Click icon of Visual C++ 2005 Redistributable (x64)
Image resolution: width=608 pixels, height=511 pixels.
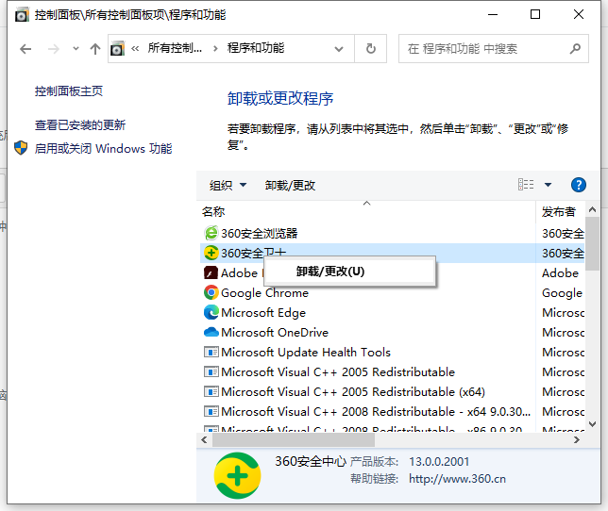pos(211,392)
